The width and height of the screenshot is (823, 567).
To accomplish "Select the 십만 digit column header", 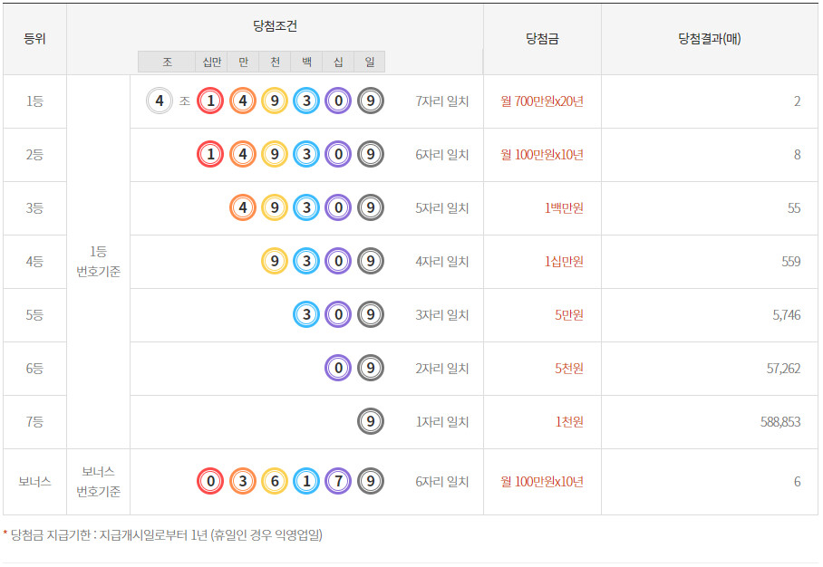I will [x=212, y=62].
